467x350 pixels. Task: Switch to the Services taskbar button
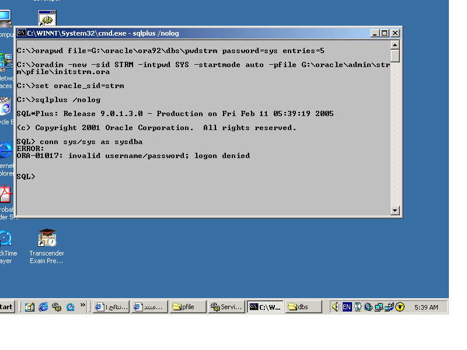[x=226, y=307]
